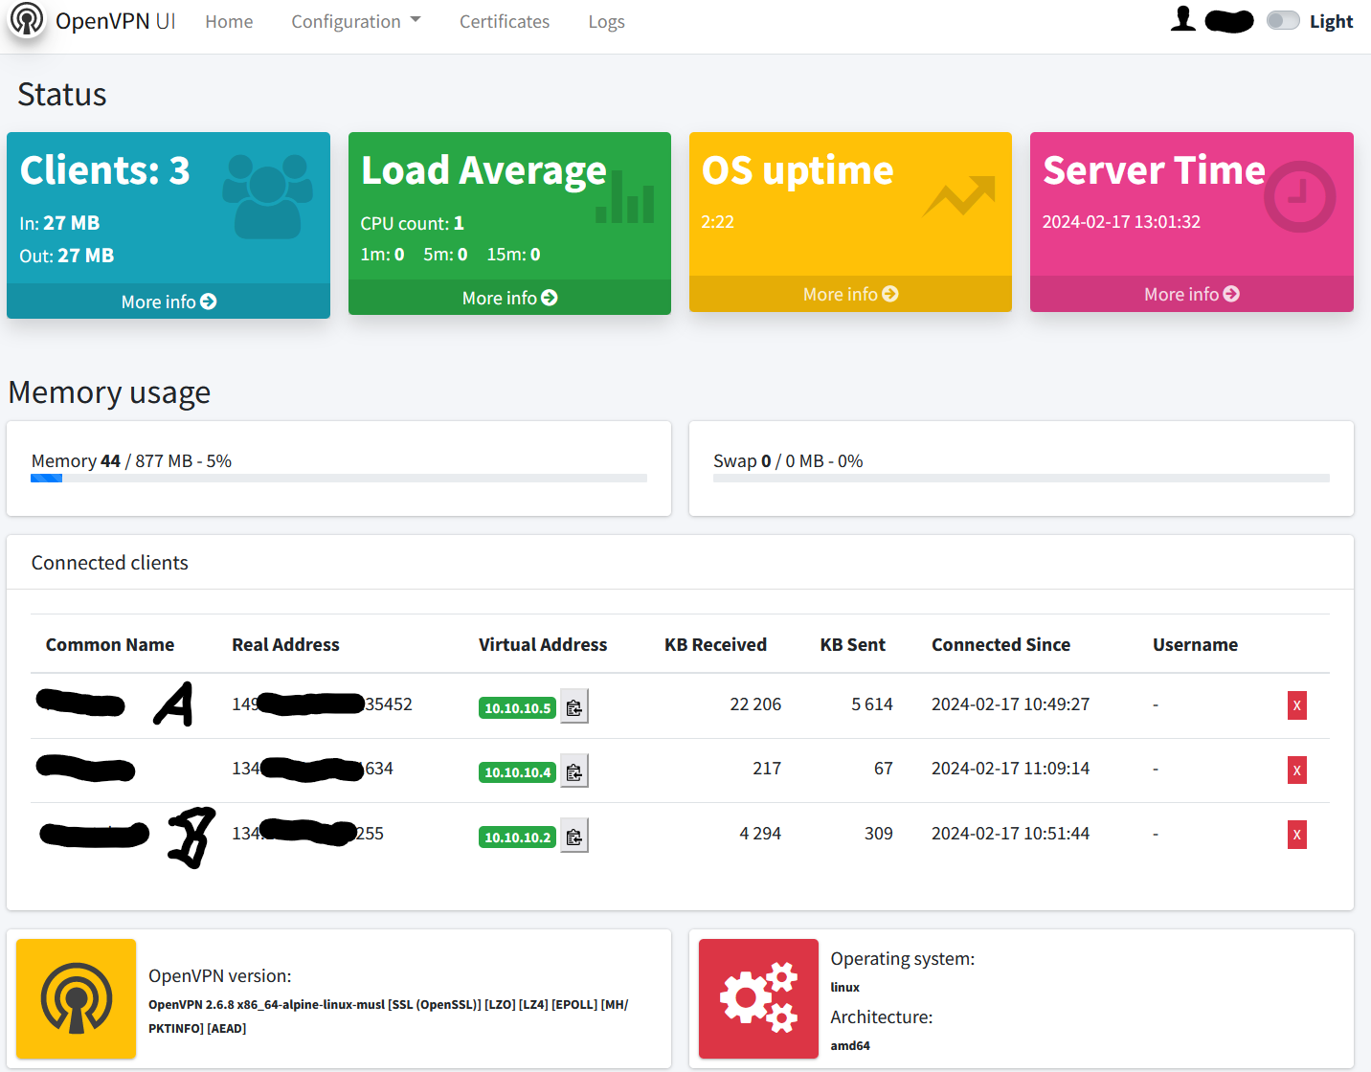Open the Certificates page
Image resolution: width=1371 pixels, height=1072 pixels.
point(505,21)
